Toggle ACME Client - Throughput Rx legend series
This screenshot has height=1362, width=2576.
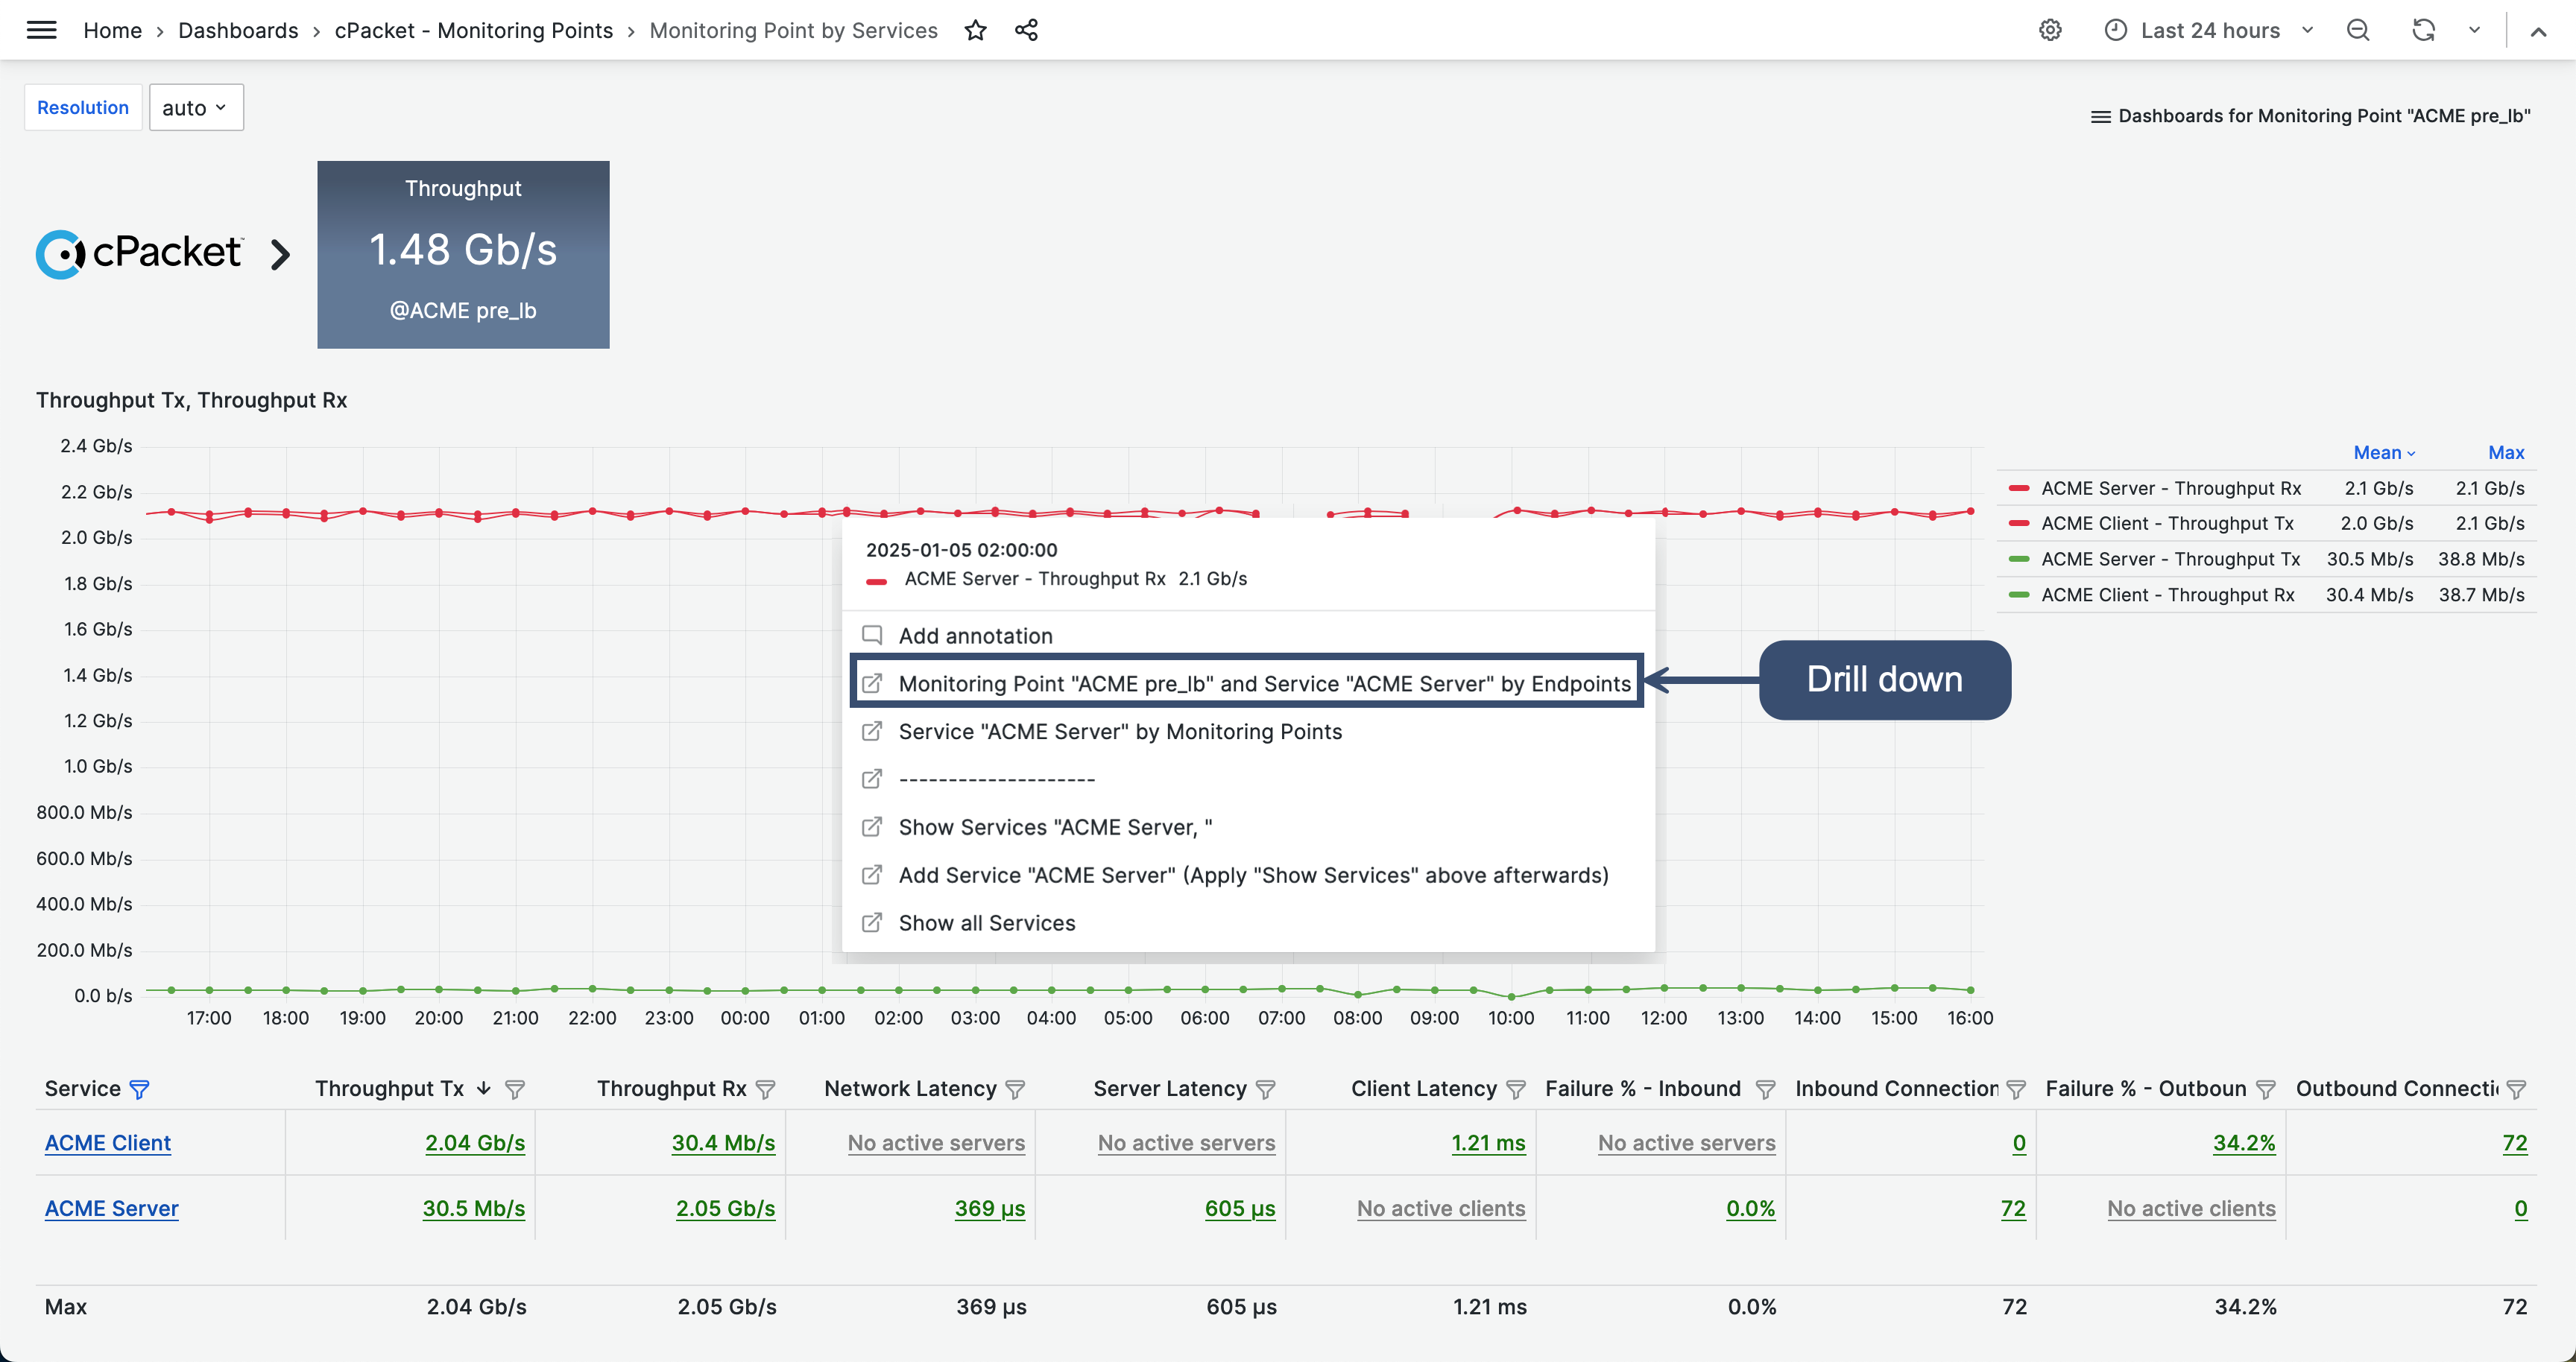(2167, 595)
